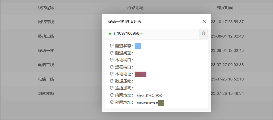
Task: Delete tunnel 1697186968 with trash icon
Action: tap(203, 34)
